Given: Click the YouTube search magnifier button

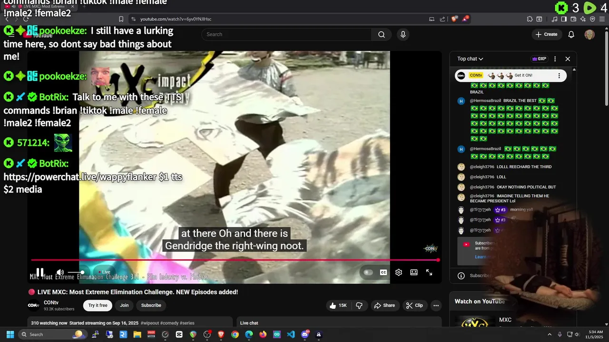Looking at the screenshot, I should (382, 34).
